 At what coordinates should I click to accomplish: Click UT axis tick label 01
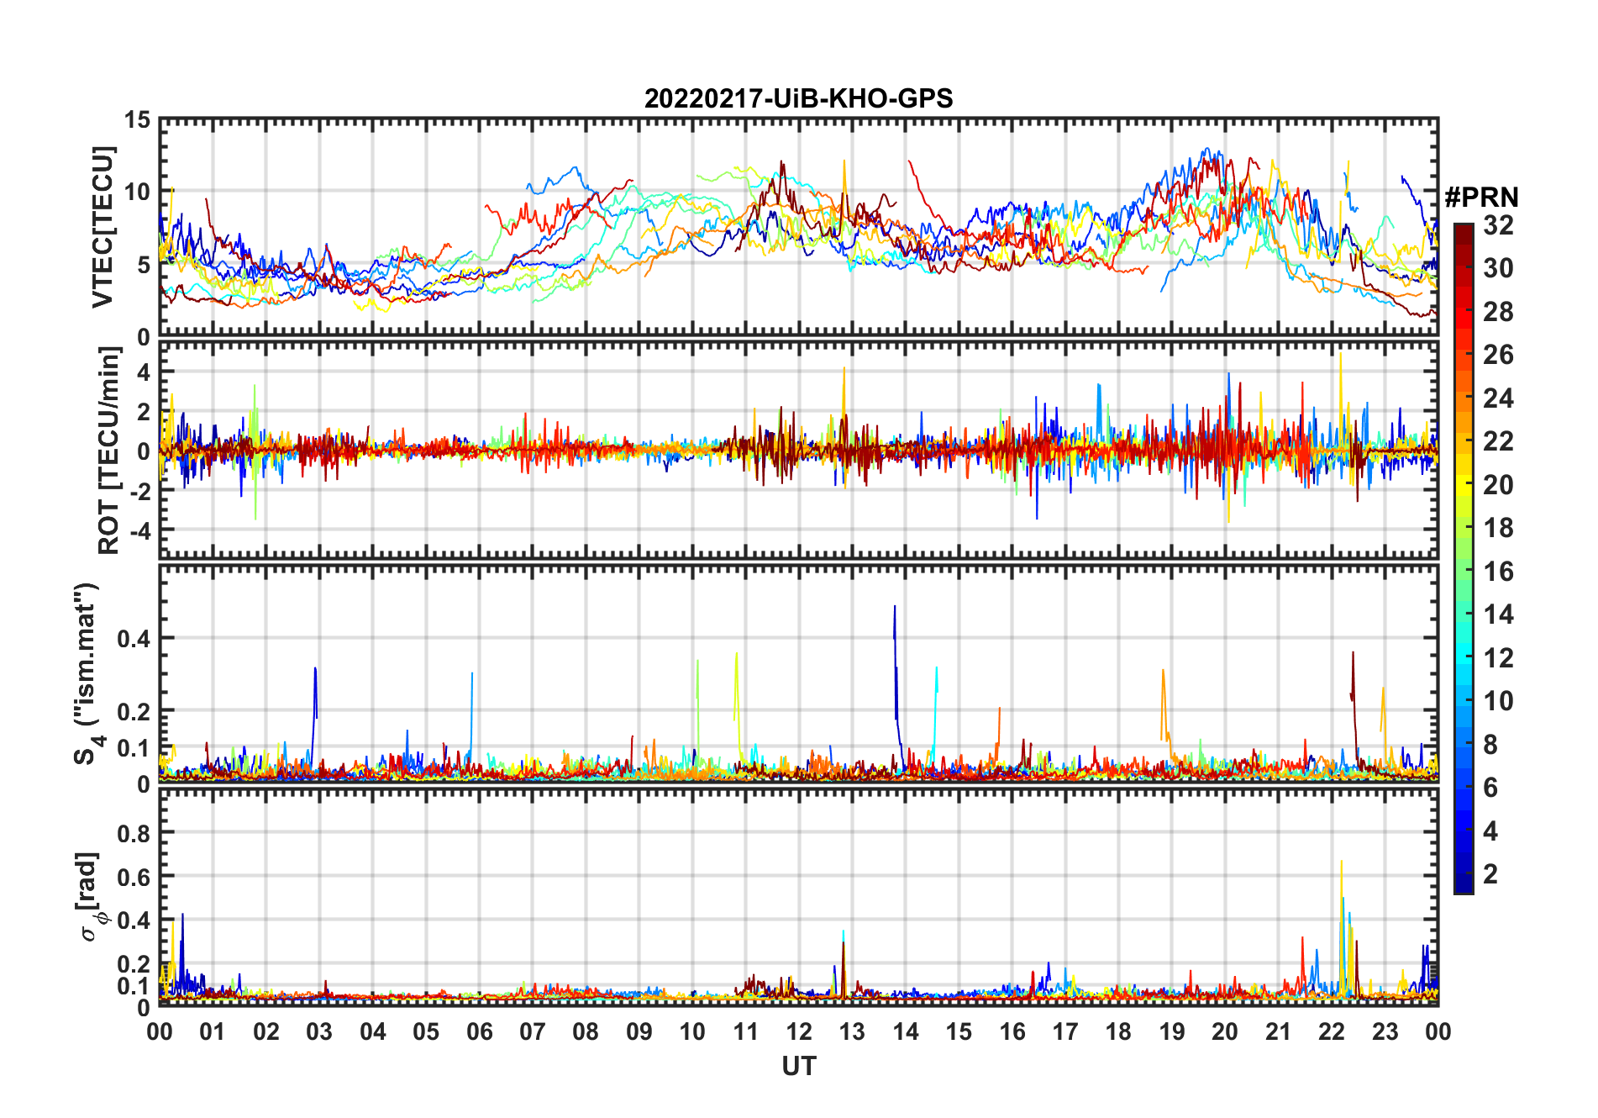click(x=213, y=1031)
